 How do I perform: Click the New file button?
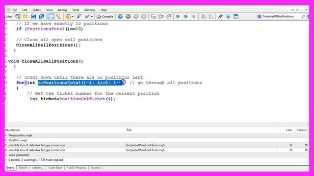point(9,17)
